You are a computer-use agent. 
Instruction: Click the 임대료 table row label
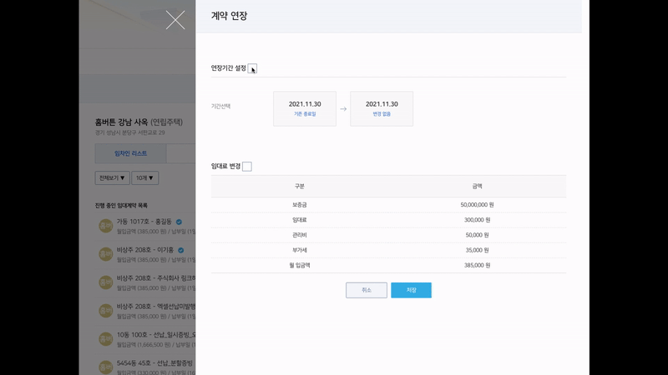click(x=300, y=220)
